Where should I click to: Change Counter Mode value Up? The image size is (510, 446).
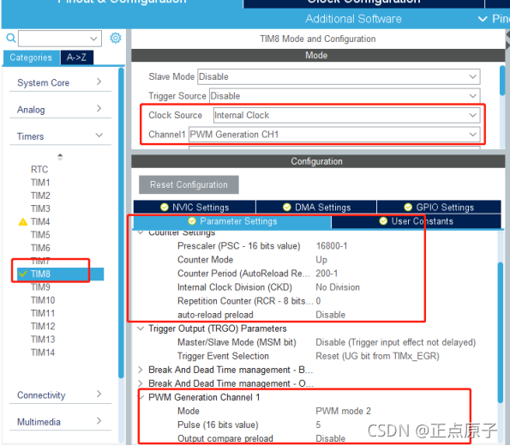coord(321,260)
